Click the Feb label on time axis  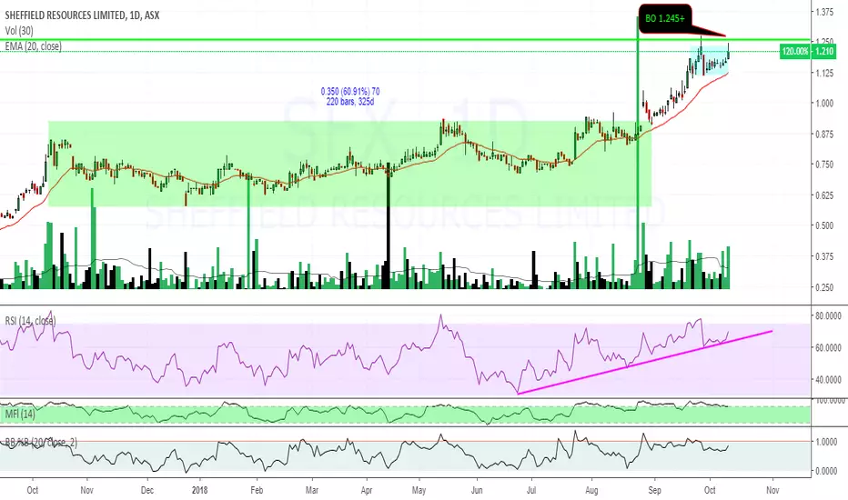257,490
